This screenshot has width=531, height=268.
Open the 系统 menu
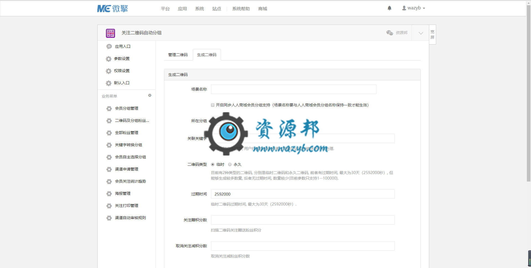tap(199, 9)
